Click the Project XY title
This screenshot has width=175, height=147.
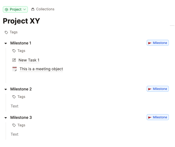point(21,21)
